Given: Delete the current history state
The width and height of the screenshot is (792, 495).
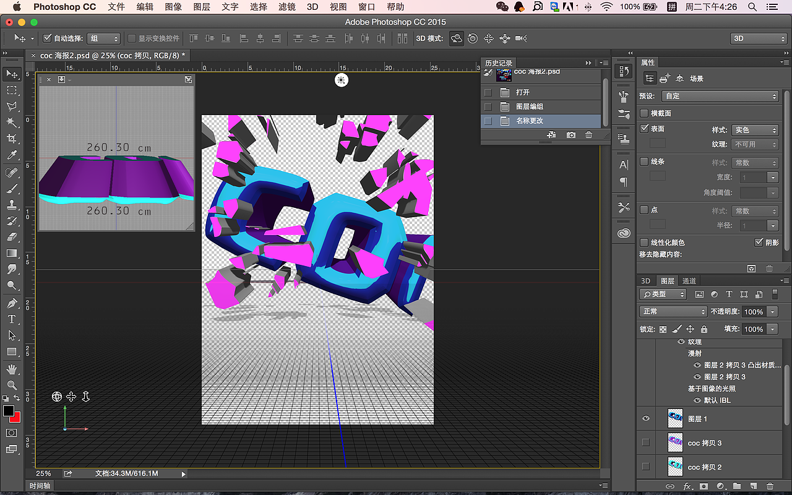Looking at the screenshot, I should (x=588, y=135).
